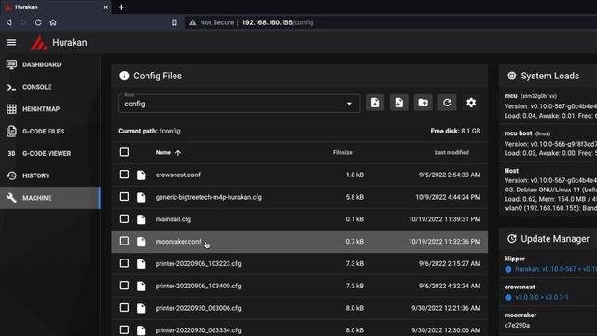Open printer-20220930_063006.cfg file
Viewport: 597px width, 336px height.
point(198,308)
